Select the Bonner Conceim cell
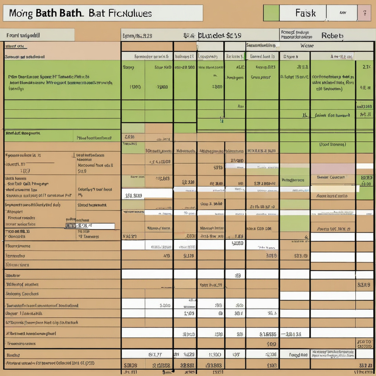376x376 pixels. tap(333, 178)
